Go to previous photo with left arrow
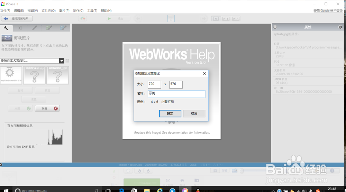Image resolution: width=346 pixels, height=192 pixels. click(138, 19)
